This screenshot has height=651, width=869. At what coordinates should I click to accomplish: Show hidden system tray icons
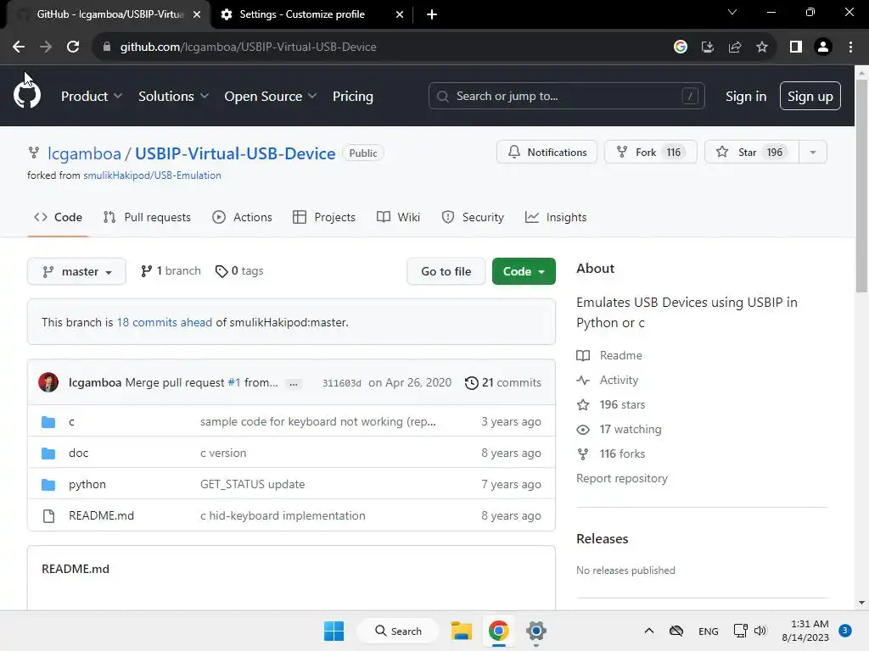coord(649,631)
